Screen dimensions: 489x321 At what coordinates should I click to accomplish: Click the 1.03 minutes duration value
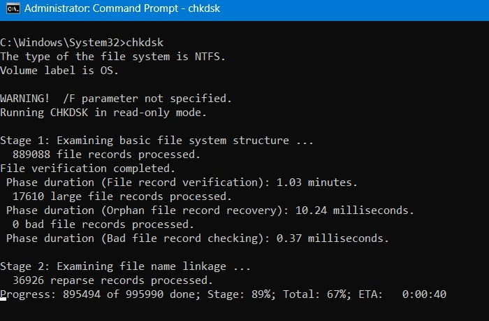click(x=317, y=183)
